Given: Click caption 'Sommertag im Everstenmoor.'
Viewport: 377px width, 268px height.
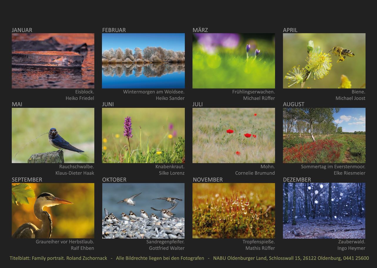Looking at the screenshot, I should (x=333, y=167).
